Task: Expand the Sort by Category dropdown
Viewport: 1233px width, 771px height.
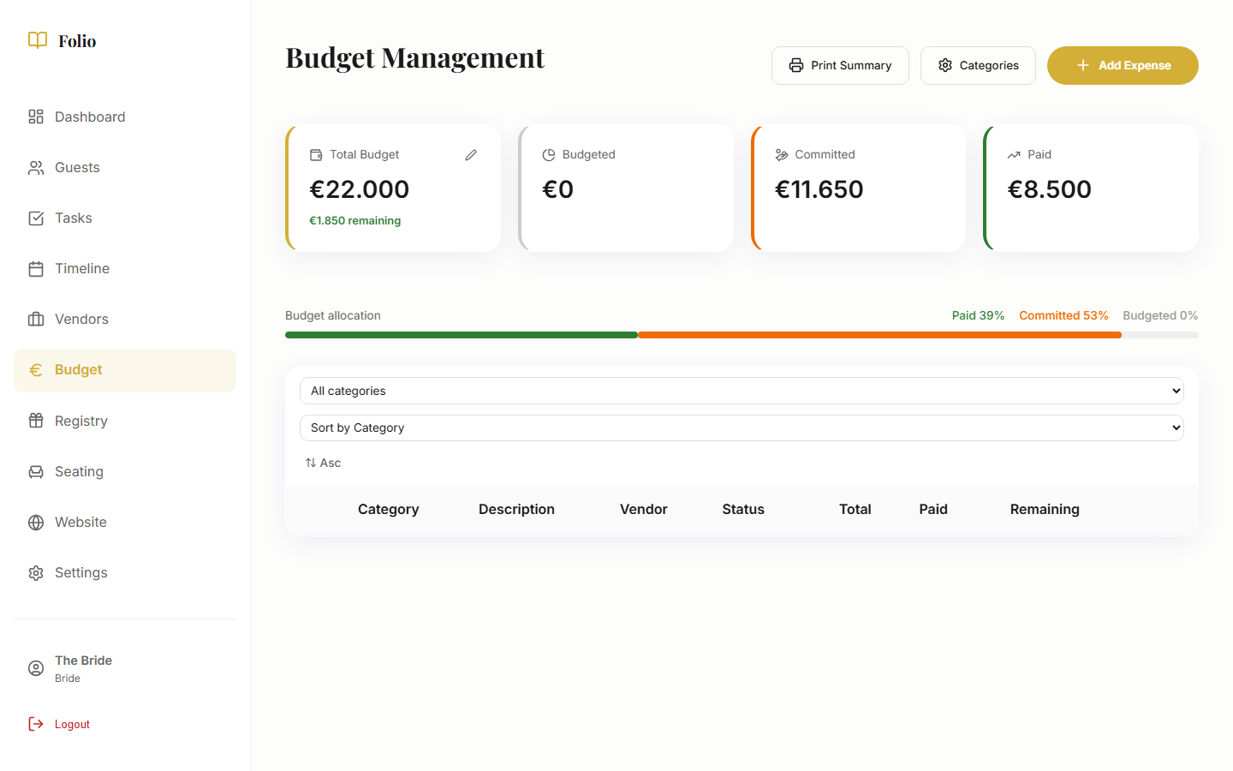Action: [x=742, y=427]
